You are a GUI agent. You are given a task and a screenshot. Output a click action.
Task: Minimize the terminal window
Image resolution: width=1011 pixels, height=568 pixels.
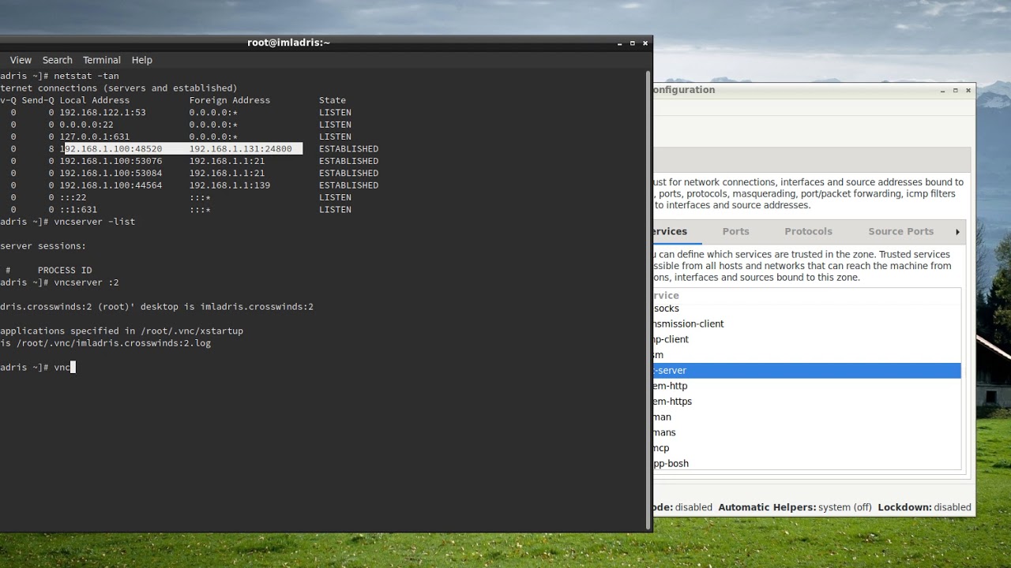(x=619, y=43)
